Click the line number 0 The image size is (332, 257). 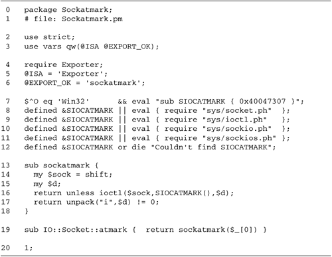[8, 10]
